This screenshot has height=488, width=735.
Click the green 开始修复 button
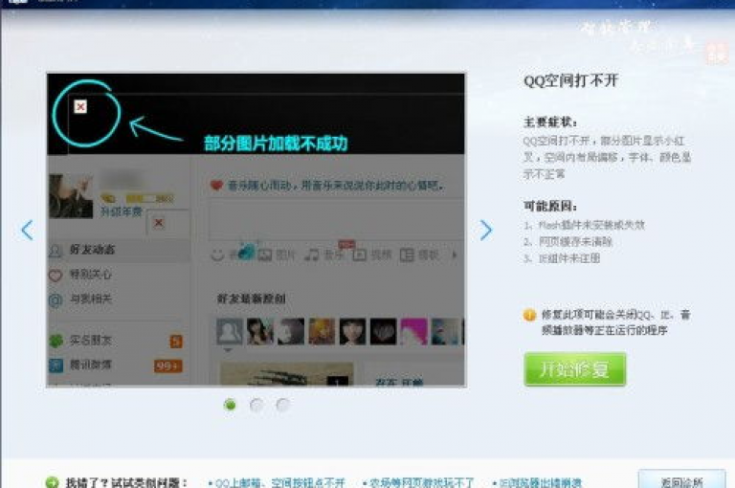point(574,369)
